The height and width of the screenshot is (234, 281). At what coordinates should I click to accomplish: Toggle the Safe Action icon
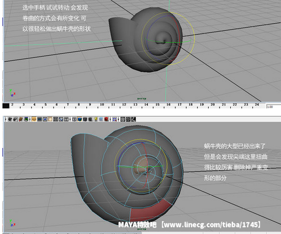coord(61,119)
